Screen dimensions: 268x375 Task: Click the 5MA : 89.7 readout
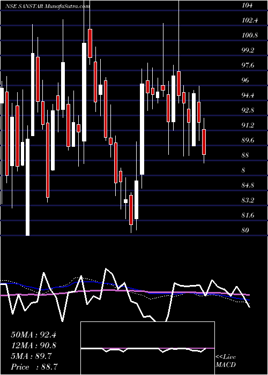click(x=31, y=356)
